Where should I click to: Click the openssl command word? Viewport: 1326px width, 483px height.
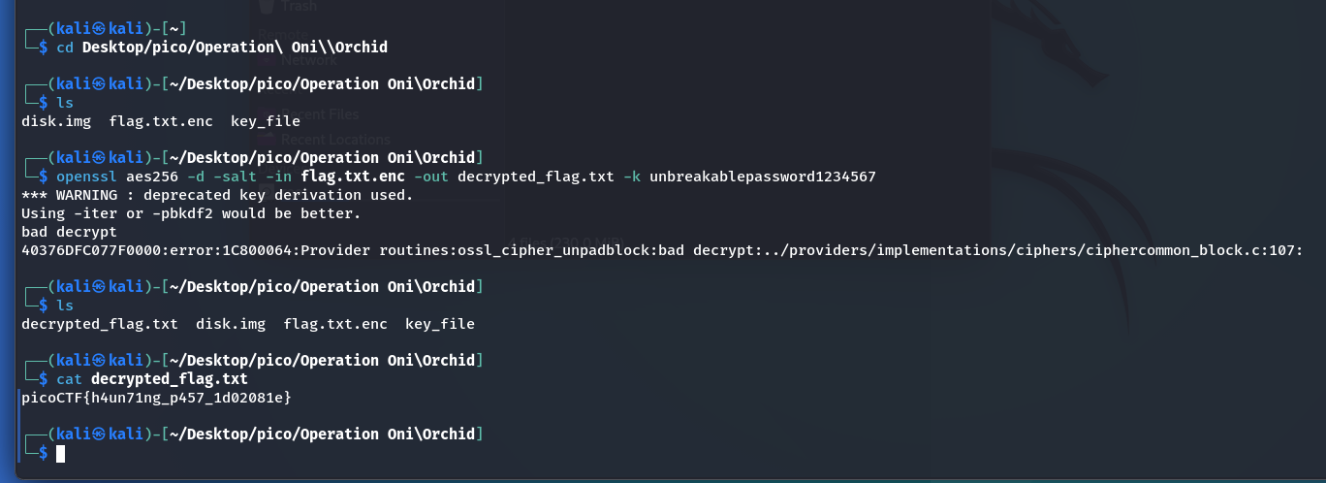(x=85, y=177)
